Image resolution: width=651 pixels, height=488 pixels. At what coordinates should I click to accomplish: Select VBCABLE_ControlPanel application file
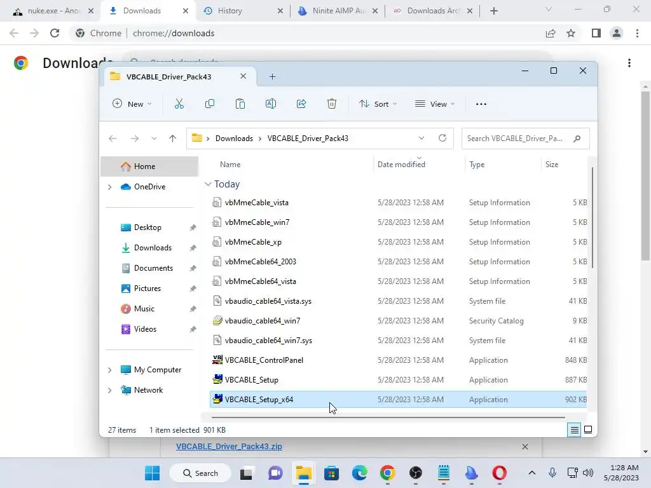tap(398, 360)
